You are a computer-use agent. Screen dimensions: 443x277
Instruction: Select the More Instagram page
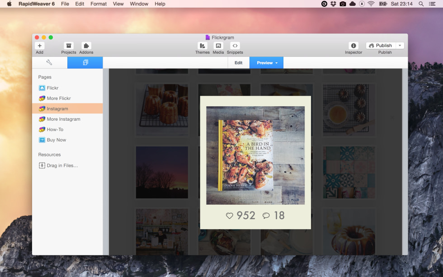(67, 119)
